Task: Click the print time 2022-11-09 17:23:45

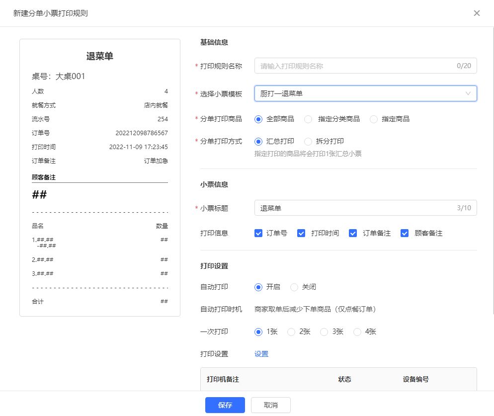Action: [139, 147]
